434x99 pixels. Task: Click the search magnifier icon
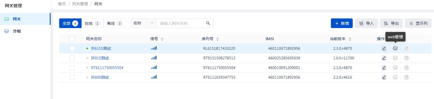[x=208, y=23]
